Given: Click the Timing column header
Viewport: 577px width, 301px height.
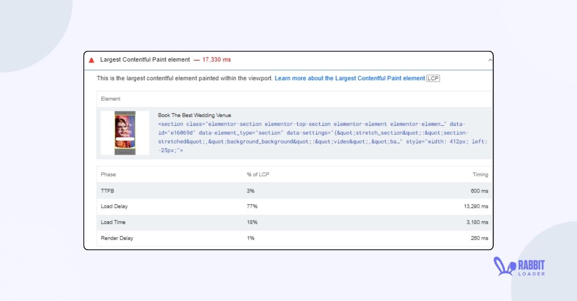Looking at the screenshot, I should (481, 174).
